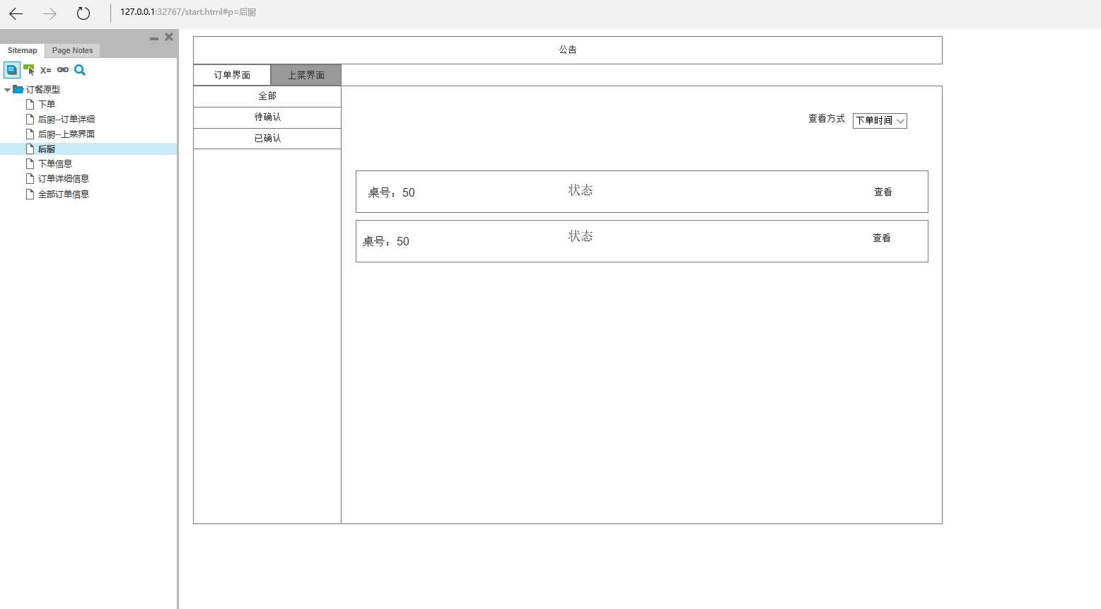Open the 查看方式 下单时间 dropdown

click(880, 121)
